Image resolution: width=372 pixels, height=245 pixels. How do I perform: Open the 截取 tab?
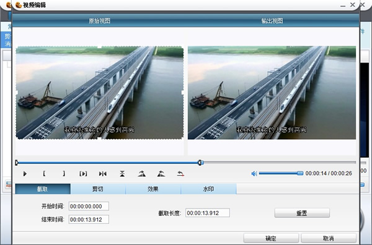coord(43,189)
